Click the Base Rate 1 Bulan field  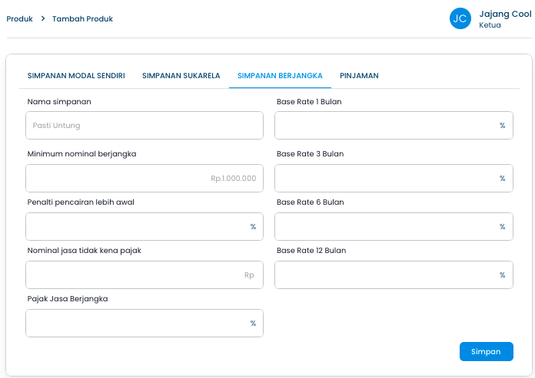[386, 125]
